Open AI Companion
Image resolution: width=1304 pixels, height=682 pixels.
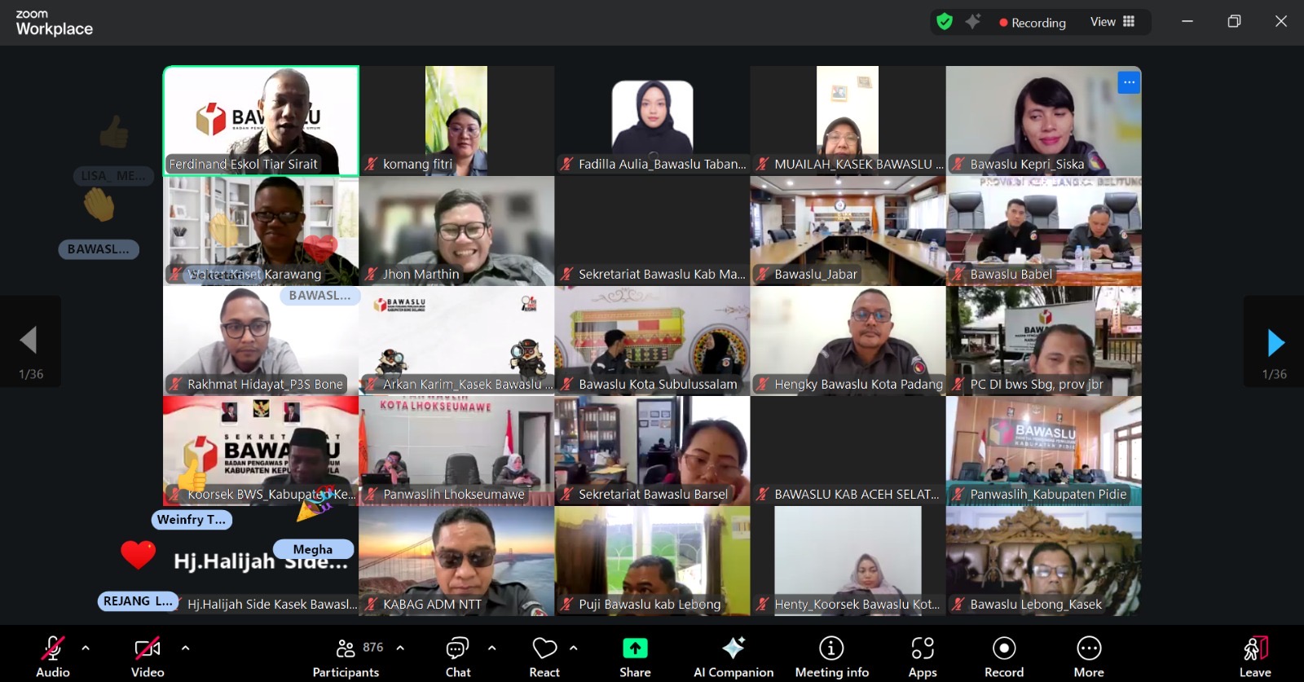pos(733,656)
